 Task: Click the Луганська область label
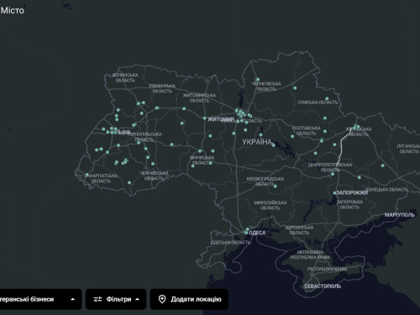click(x=409, y=149)
